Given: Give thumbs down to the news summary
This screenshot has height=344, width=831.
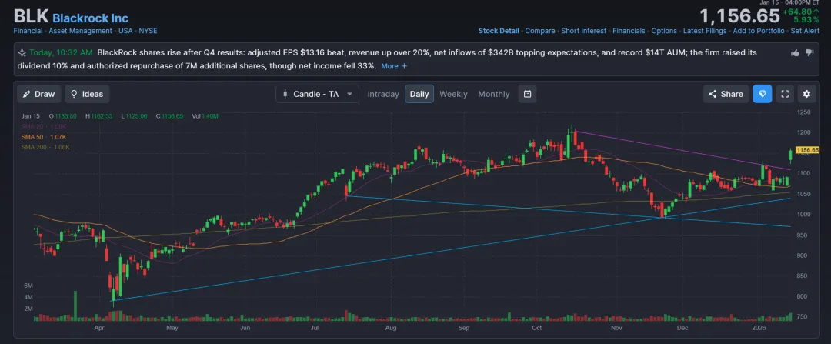Looking at the screenshot, I should (809, 52).
